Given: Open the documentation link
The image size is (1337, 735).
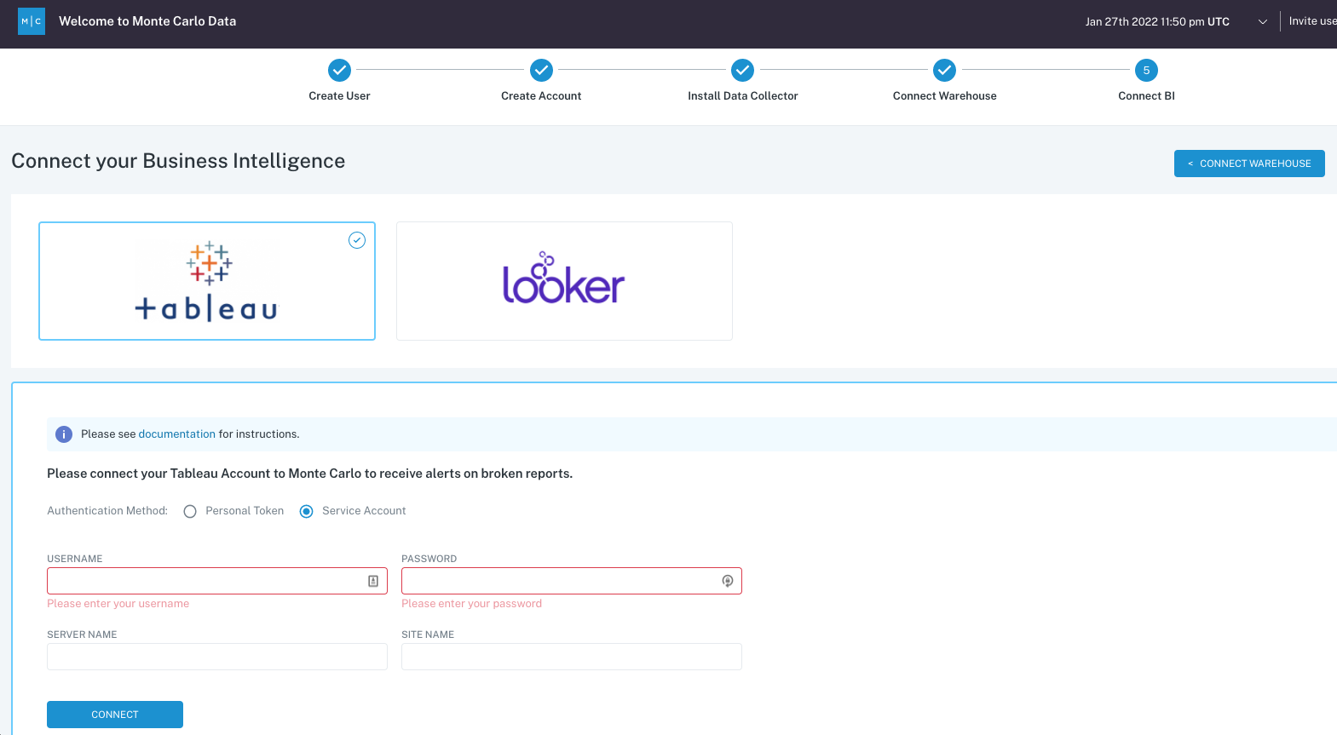Looking at the screenshot, I should [x=177, y=434].
